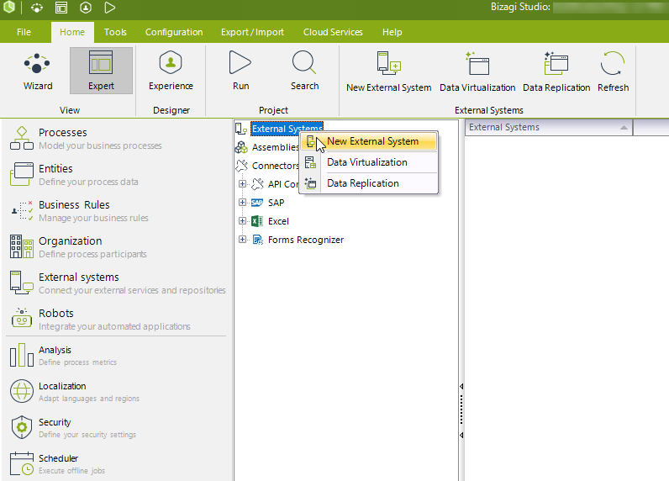Click the Bizagi logo in title bar
Viewport: 669px width, 481px height.
(x=9, y=7)
